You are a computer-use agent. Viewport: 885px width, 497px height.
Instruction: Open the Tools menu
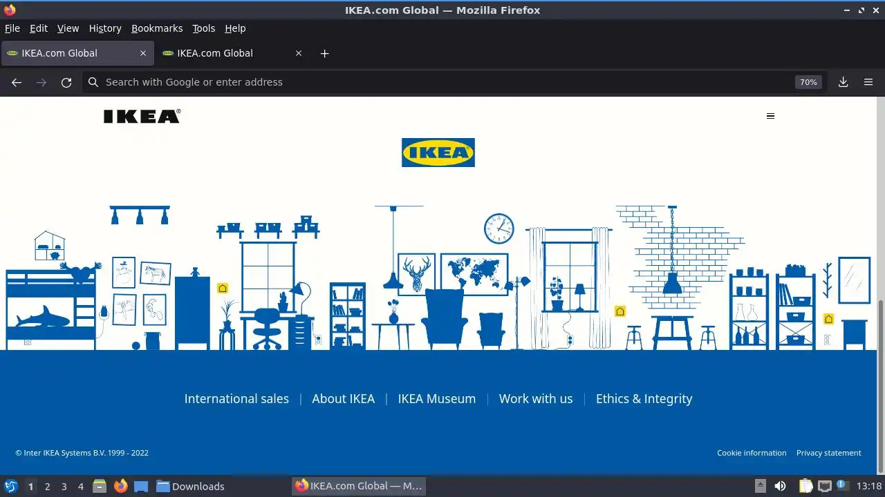click(x=204, y=28)
